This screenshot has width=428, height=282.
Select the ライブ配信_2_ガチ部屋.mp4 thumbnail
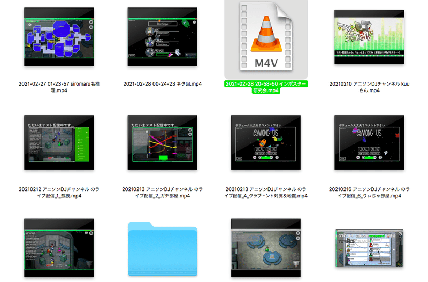(x=163, y=142)
